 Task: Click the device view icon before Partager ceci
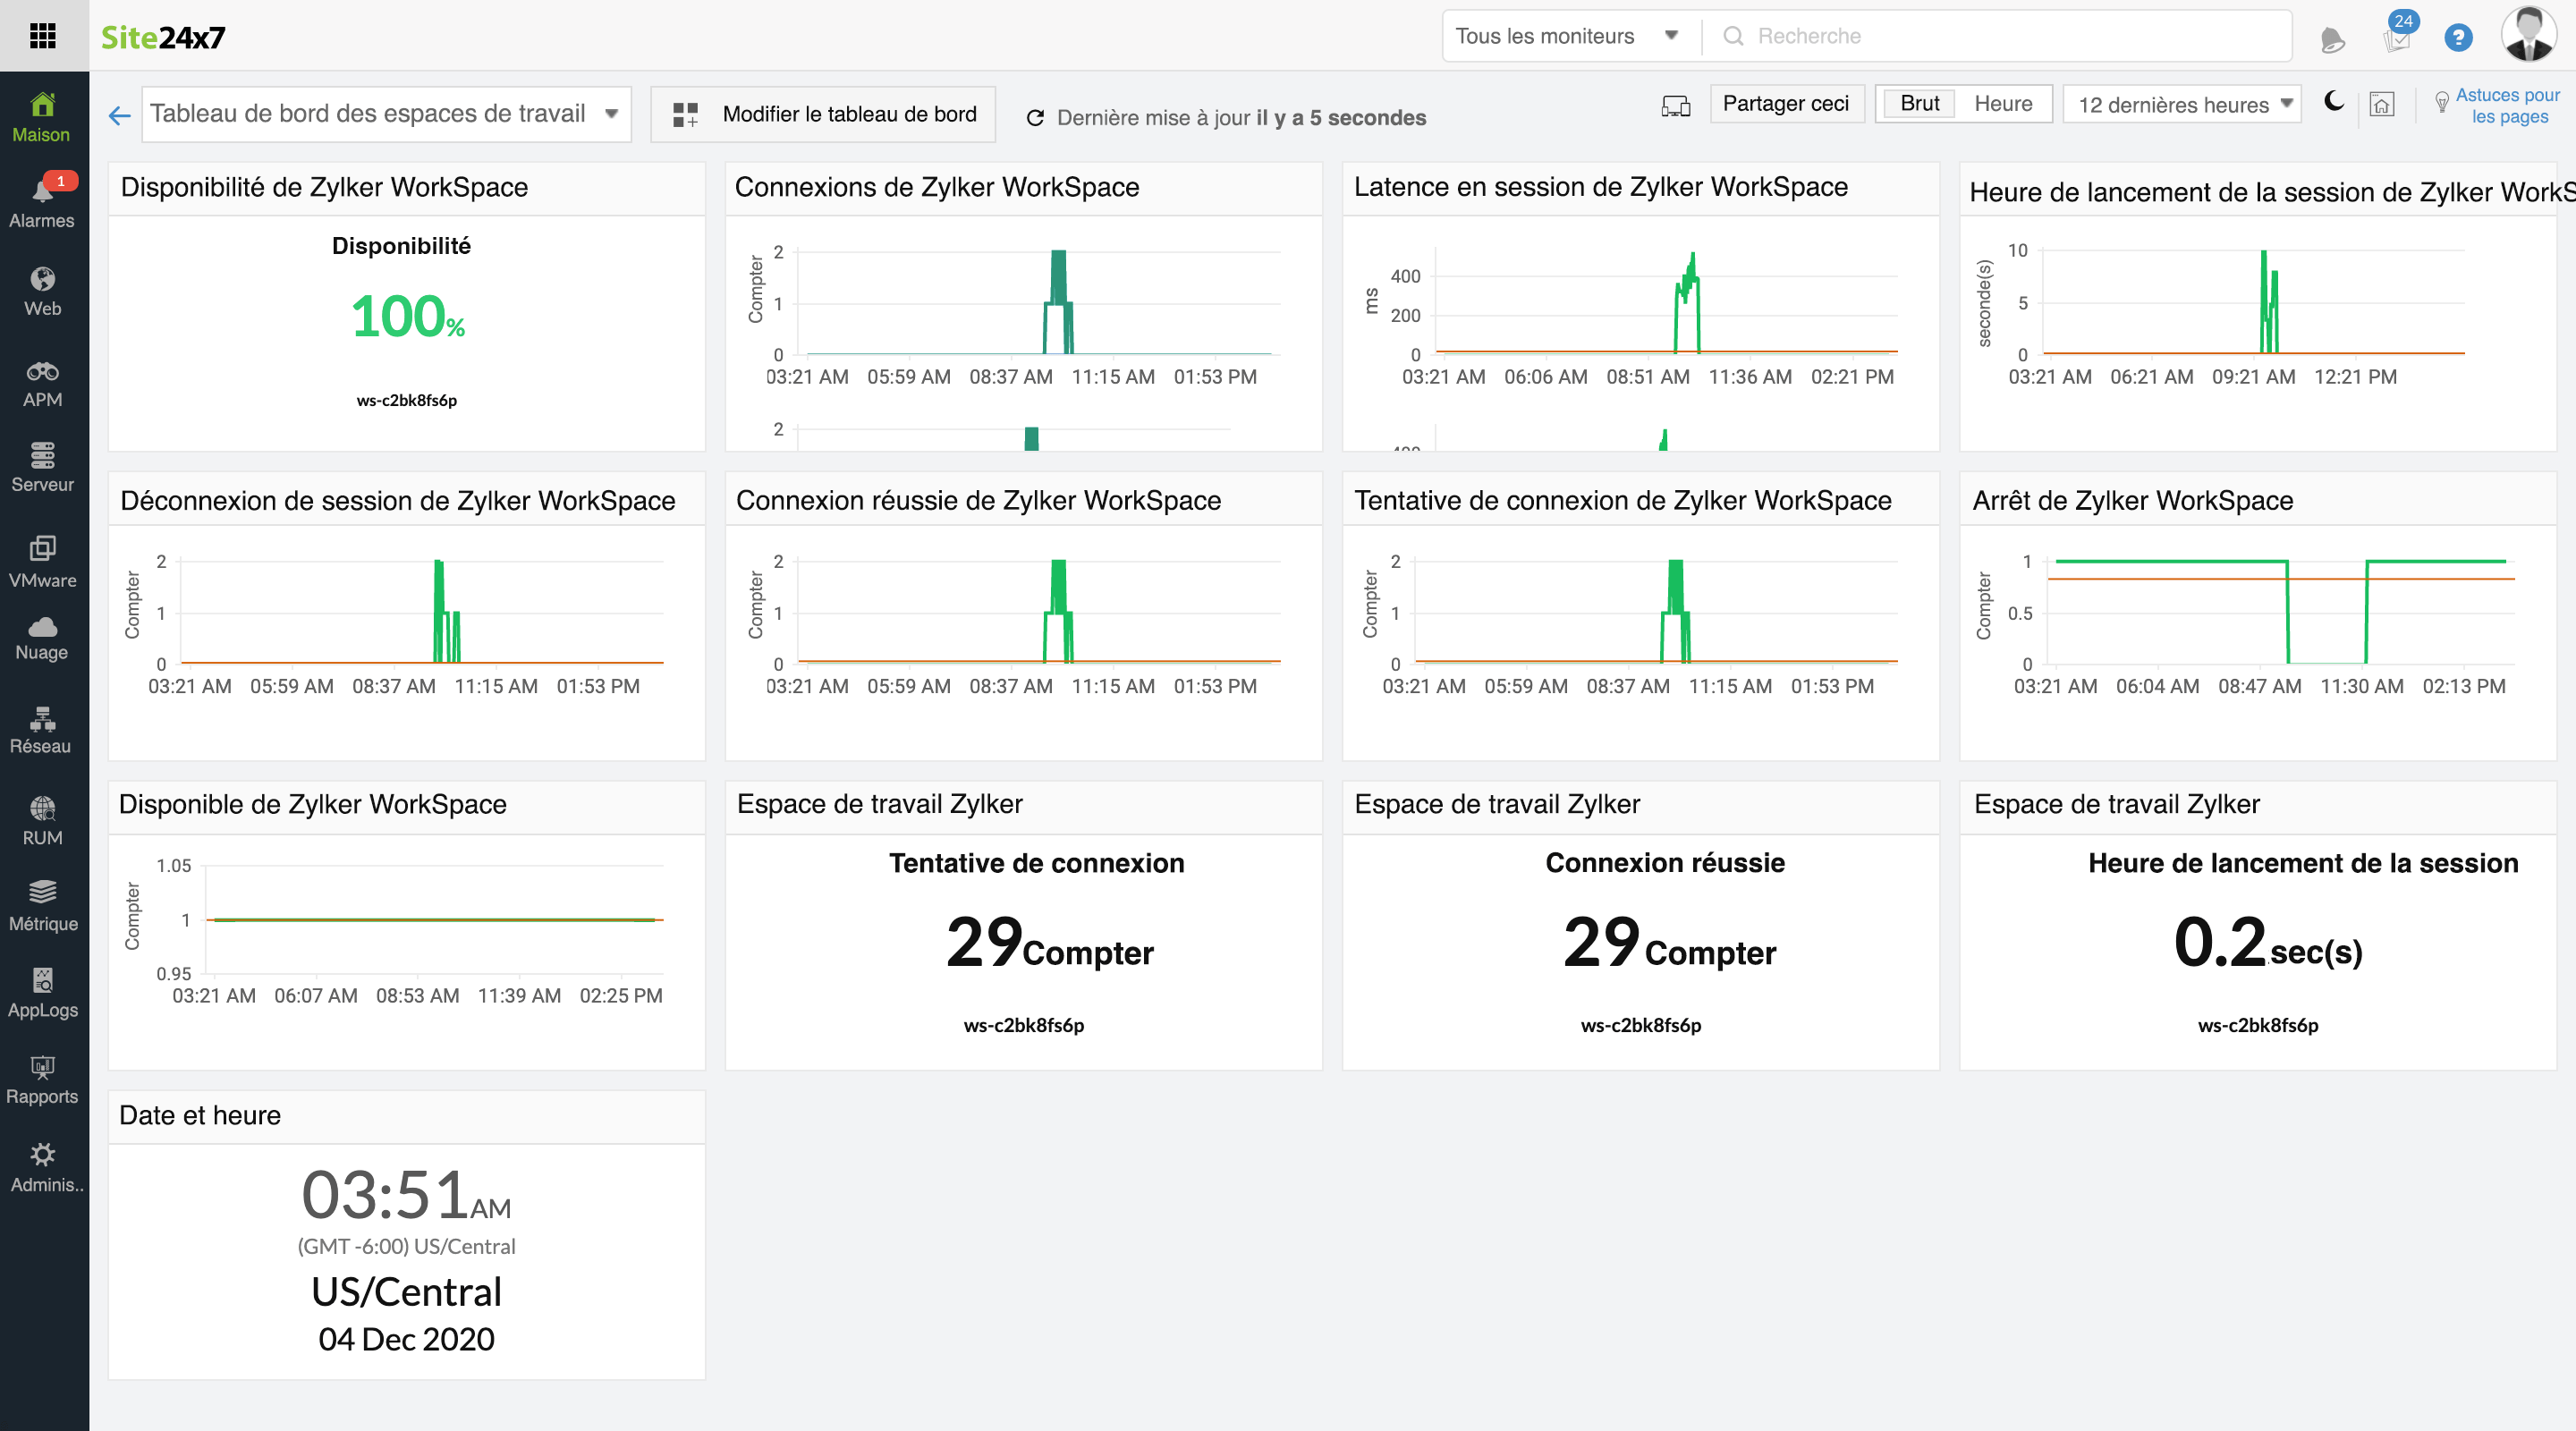tap(1675, 105)
